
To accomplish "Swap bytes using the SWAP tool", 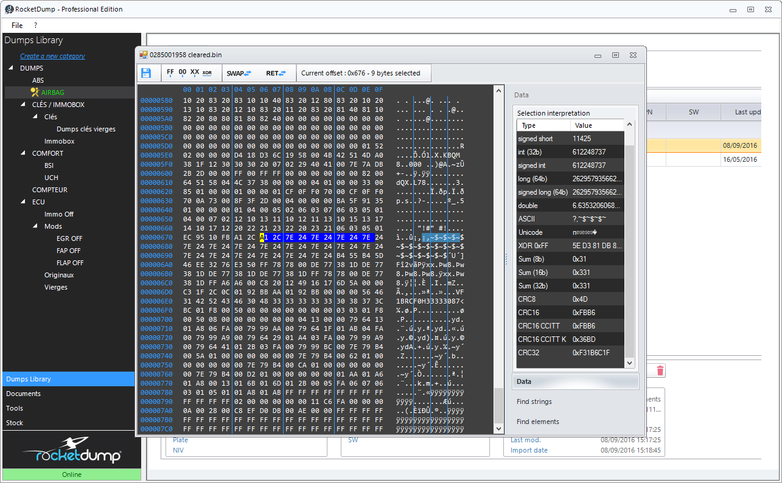I will (239, 73).
